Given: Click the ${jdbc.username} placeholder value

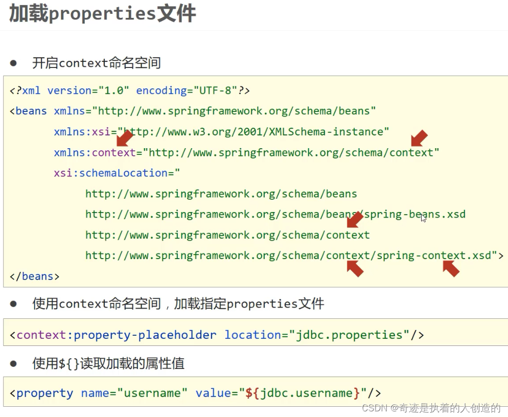Looking at the screenshot, I should click(299, 393).
